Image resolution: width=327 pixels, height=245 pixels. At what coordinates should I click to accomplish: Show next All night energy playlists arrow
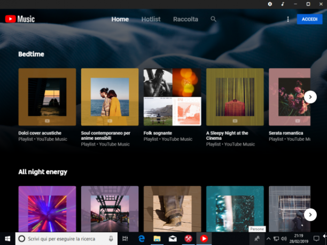click(310, 215)
